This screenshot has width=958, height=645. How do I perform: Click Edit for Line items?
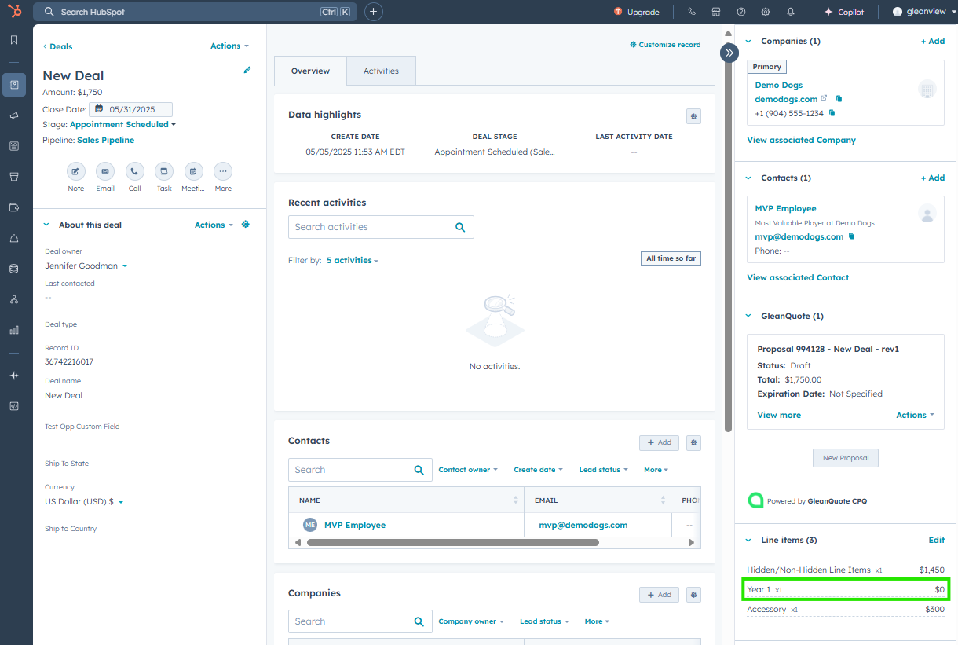[937, 540]
